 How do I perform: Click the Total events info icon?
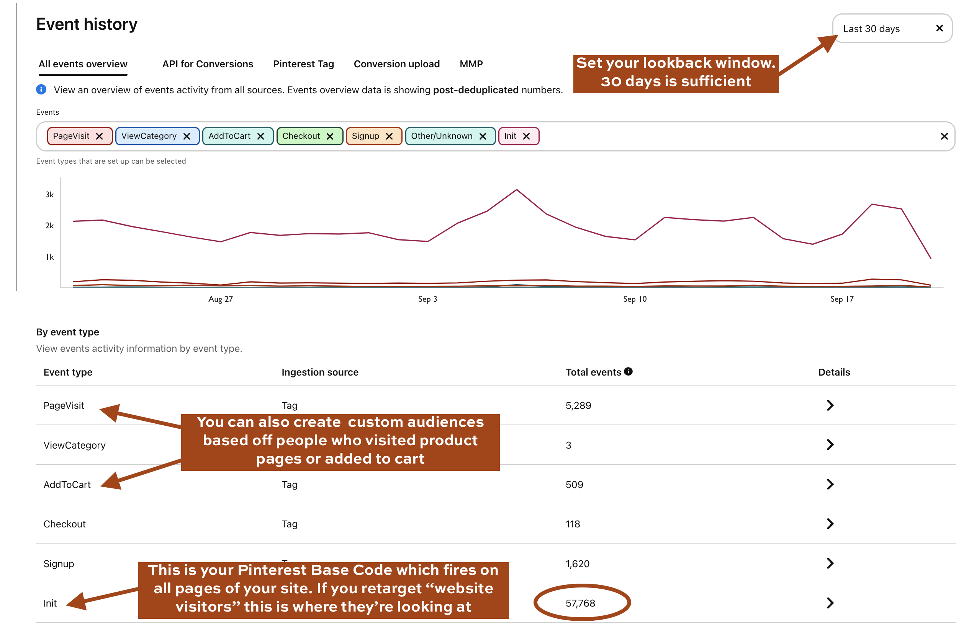click(x=629, y=371)
